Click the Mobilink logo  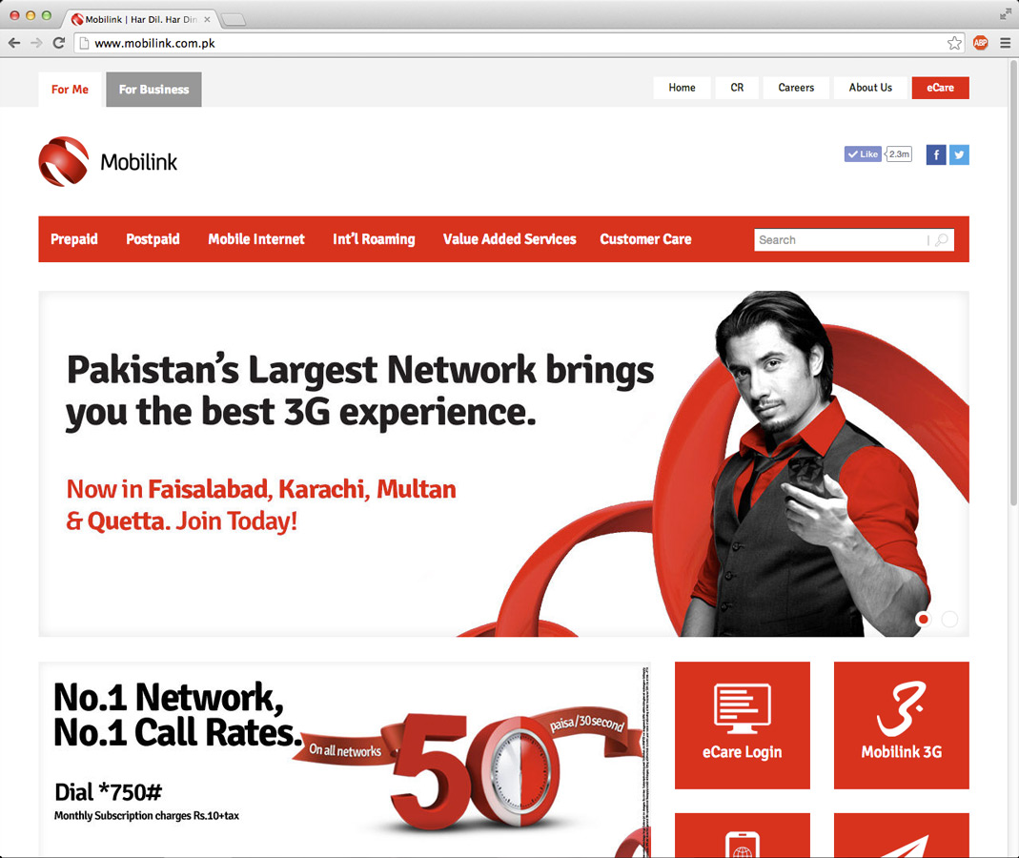tap(108, 161)
